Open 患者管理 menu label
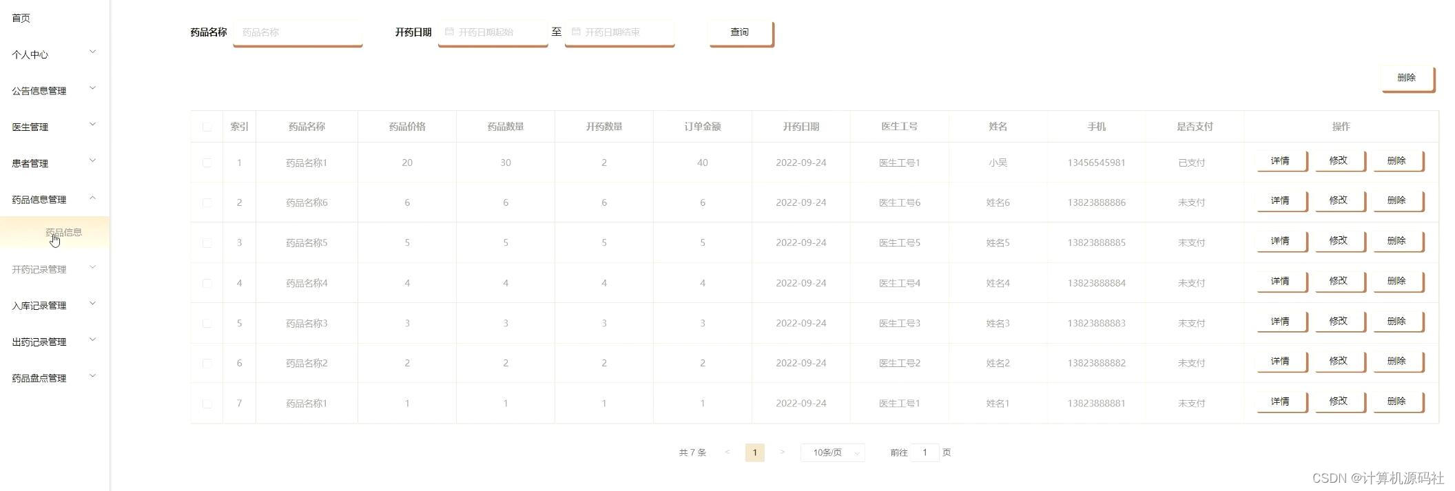This screenshot has width=1455, height=491. tap(30, 163)
